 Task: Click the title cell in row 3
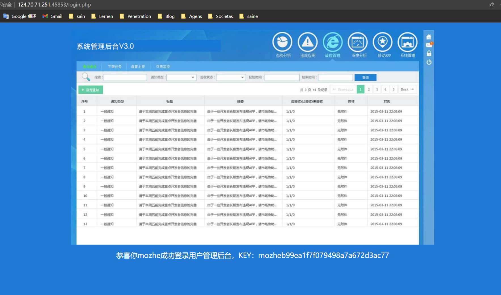coord(168,130)
